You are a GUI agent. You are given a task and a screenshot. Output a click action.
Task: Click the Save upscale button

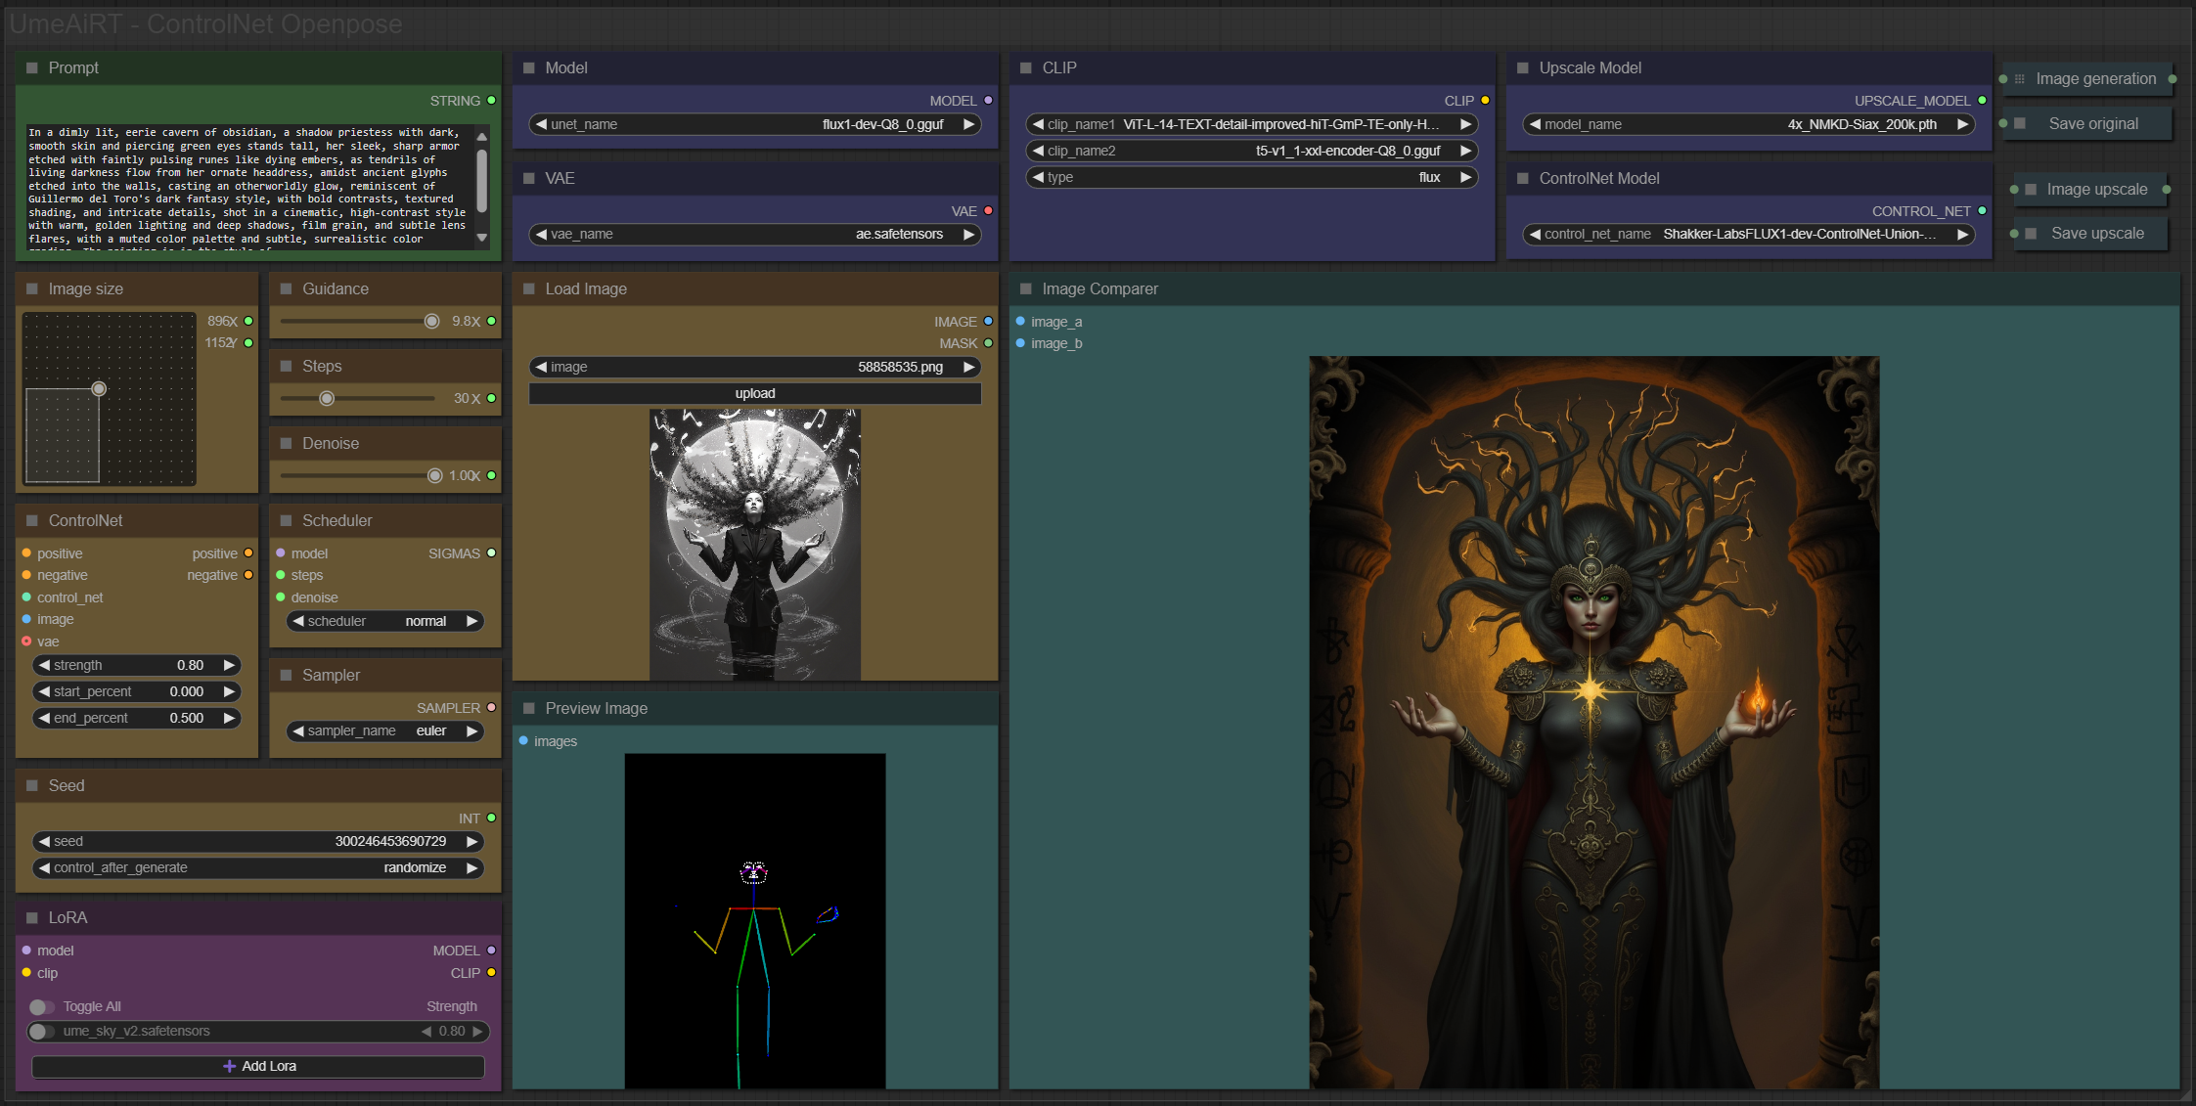coord(2096,234)
